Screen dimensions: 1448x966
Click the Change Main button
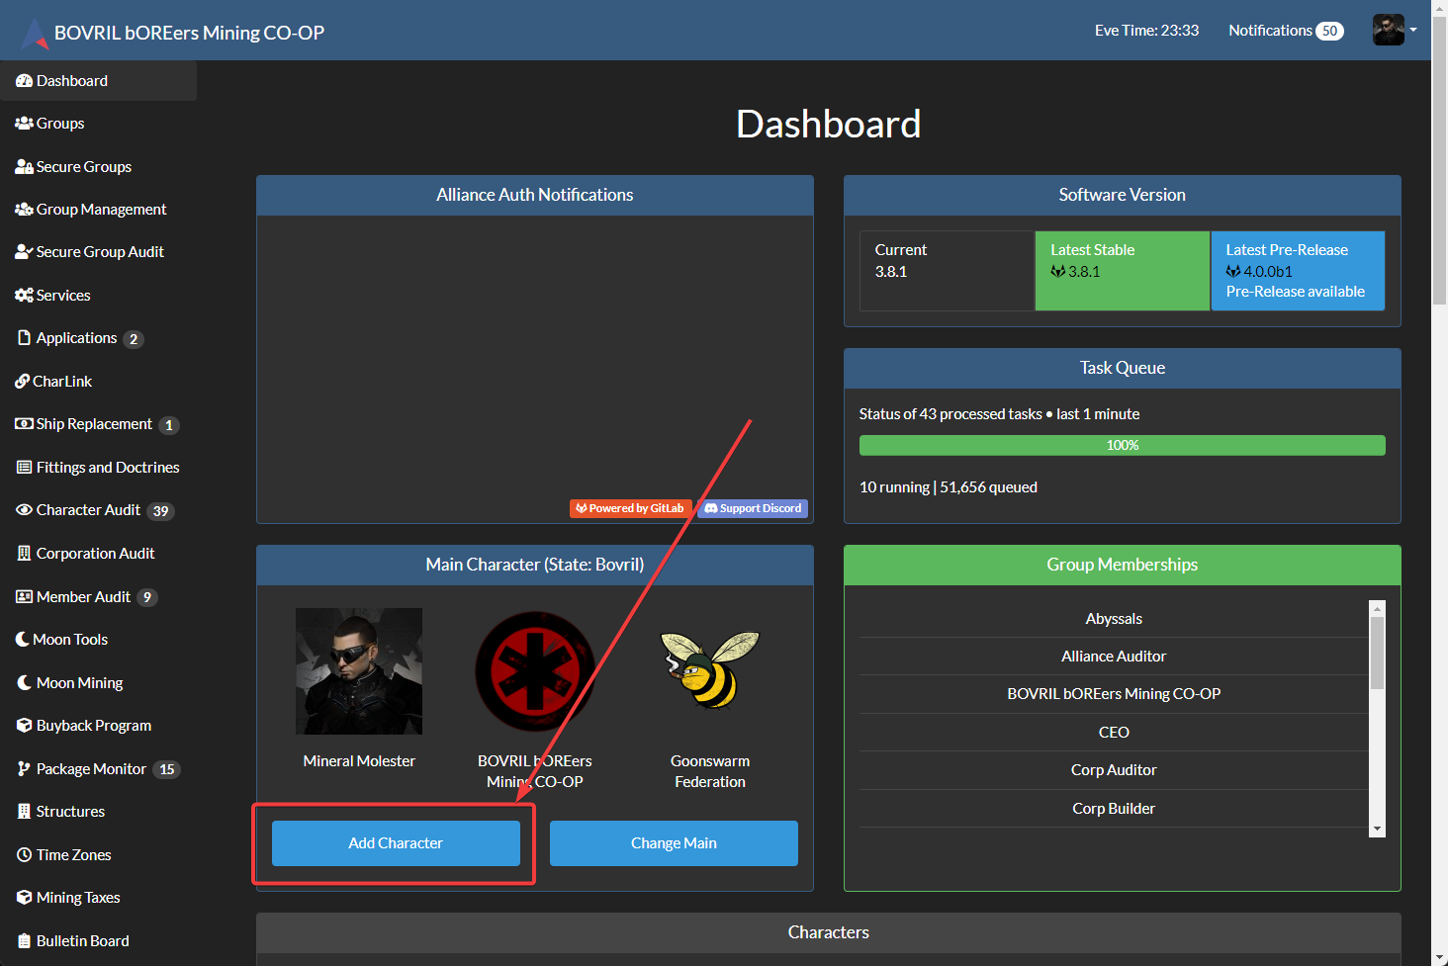(x=674, y=842)
